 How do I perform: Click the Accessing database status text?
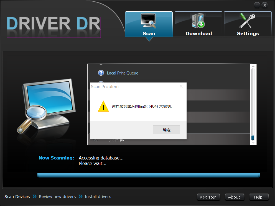[101, 158]
